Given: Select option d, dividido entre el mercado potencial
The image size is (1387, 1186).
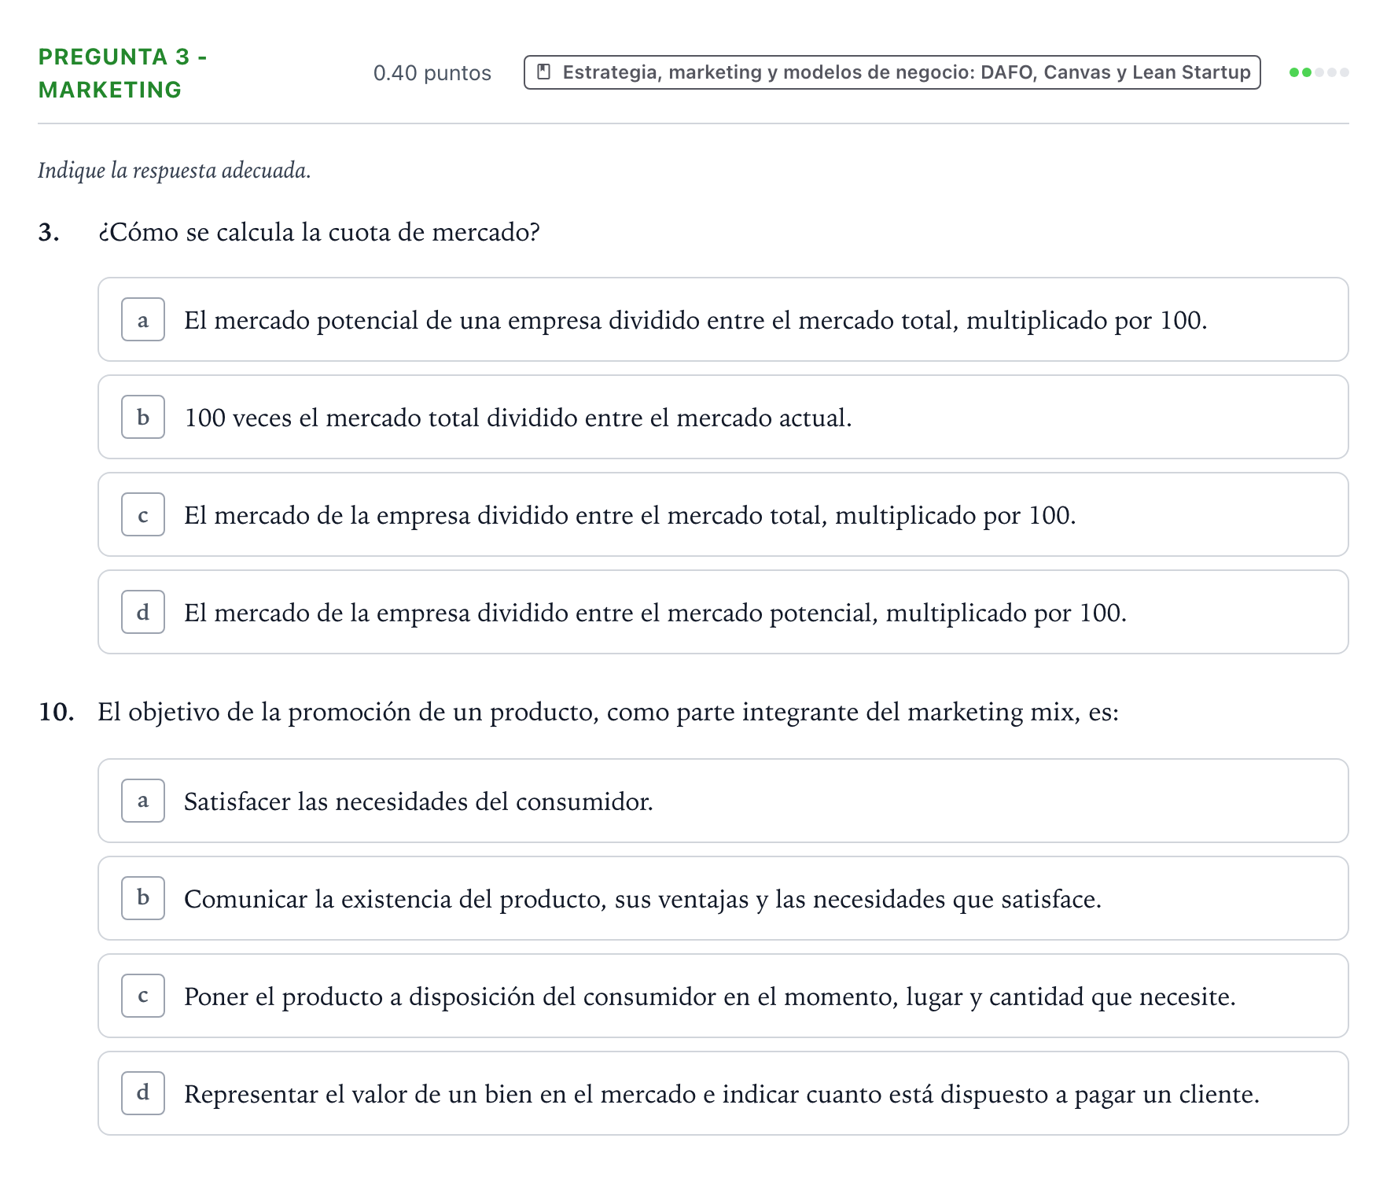Looking at the screenshot, I should click(x=723, y=612).
